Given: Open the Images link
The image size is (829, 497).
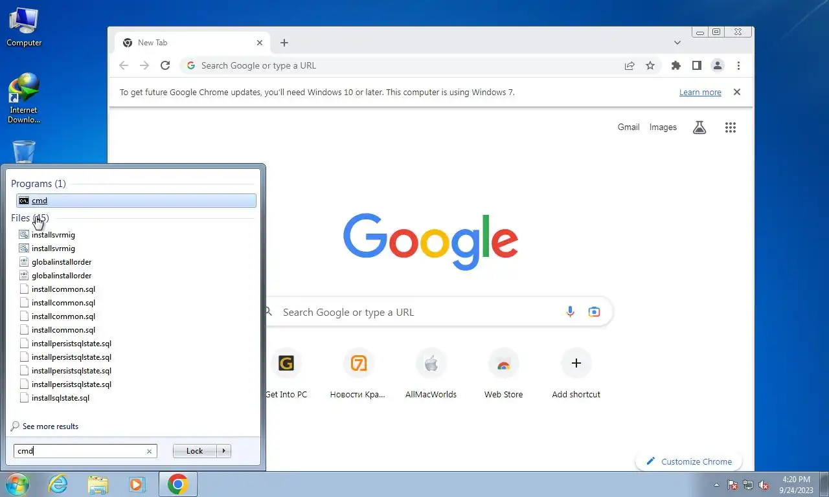Looking at the screenshot, I should click(x=663, y=127).
